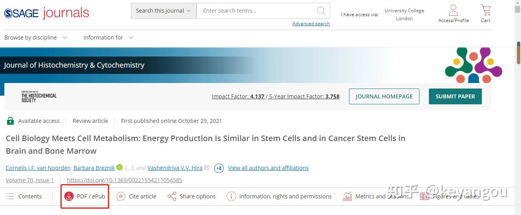
Task: Click the SUBMIT PAPER button
Action: coord(455,96)
